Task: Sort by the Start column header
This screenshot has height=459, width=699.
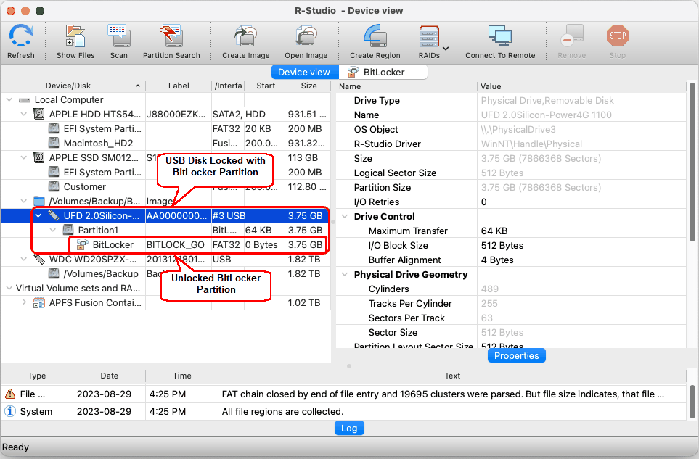Action: [266, 86]
